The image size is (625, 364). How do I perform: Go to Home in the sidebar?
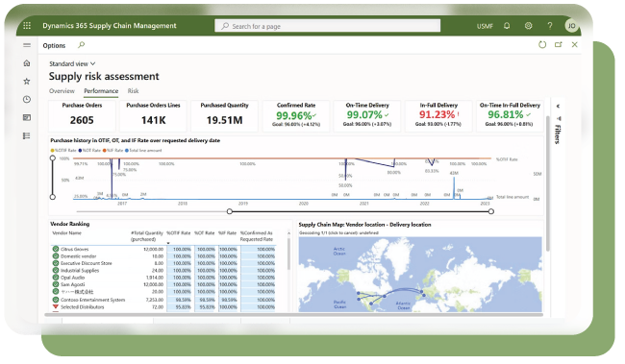[x=27, y=63]
